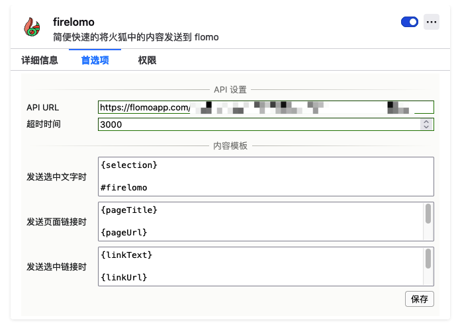This screenshot has height=328, width=458.
Task: Click the selected link template scrollbar
Action: (x=428, y=259)
